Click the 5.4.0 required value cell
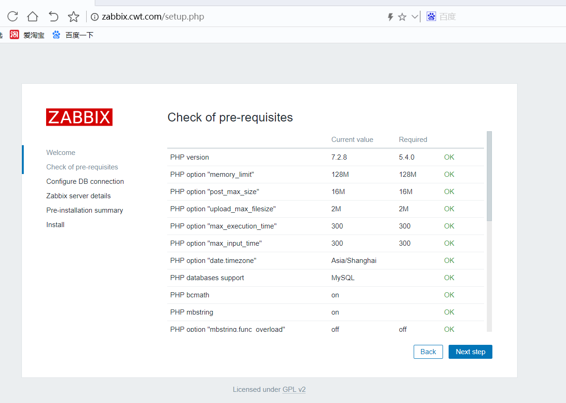Image resolution: width=566 pixels, height=403 pixels. pos(406,157)
